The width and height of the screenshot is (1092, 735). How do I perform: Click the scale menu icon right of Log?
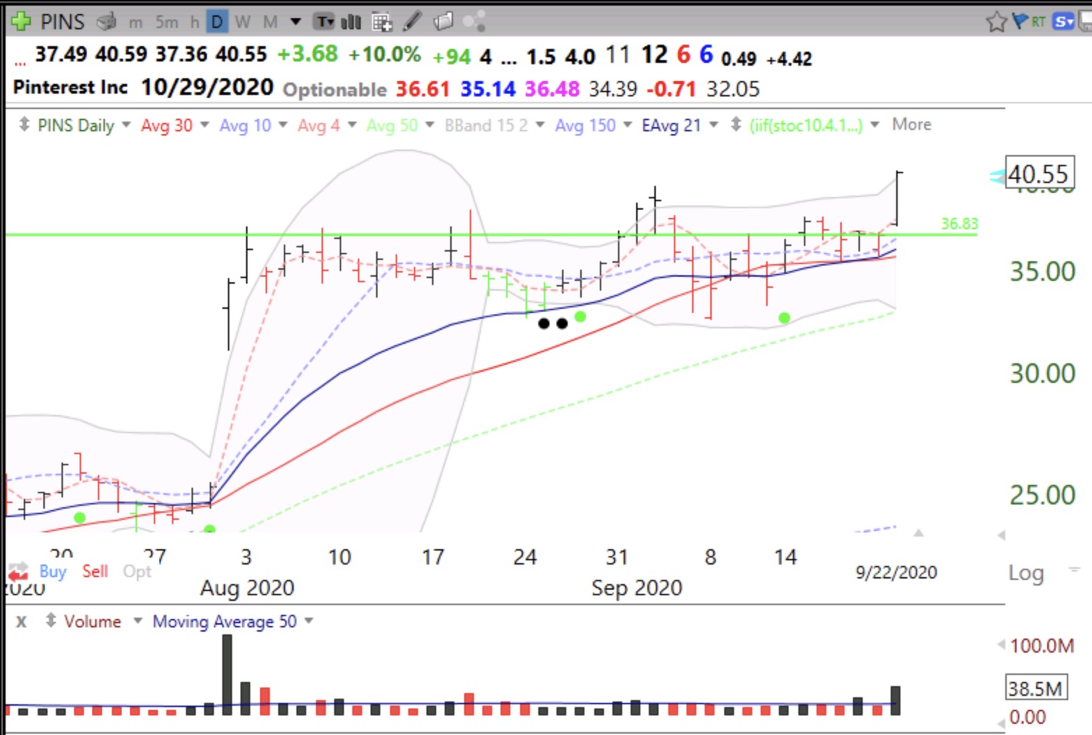pos(1074,570)
